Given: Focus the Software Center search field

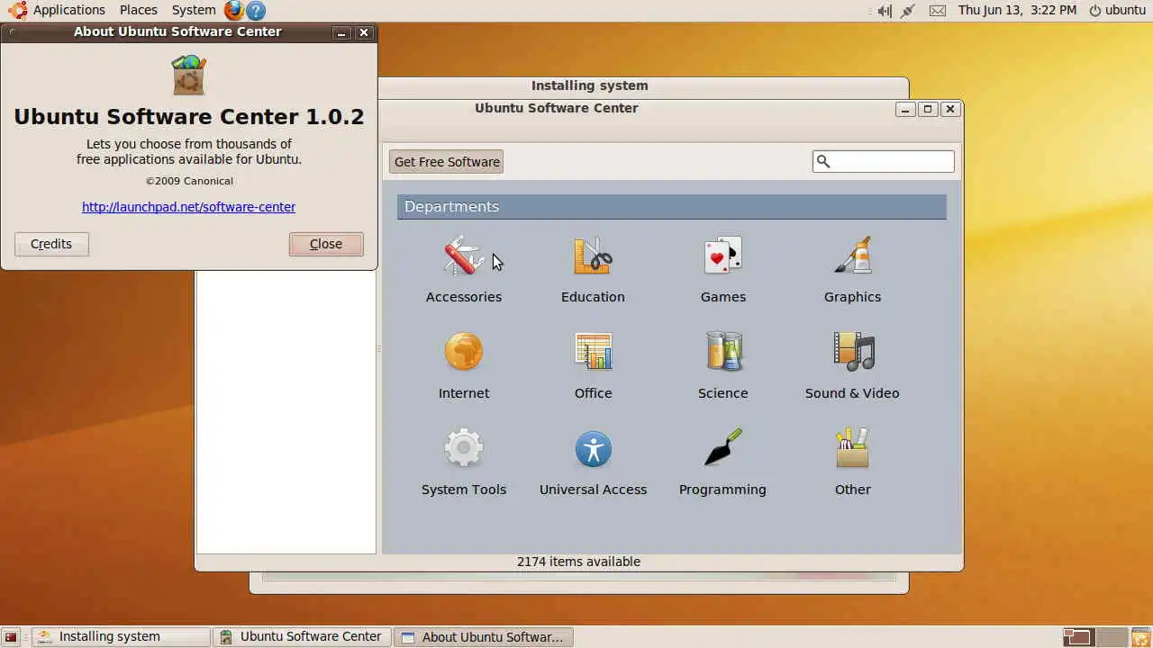Looking at the screenshot, I should pos(883,161).
